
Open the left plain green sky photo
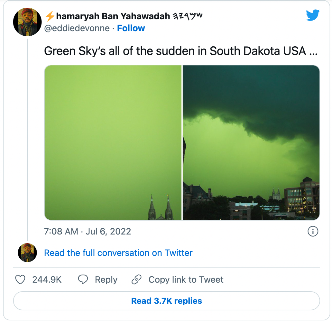[x=113, y=143]
